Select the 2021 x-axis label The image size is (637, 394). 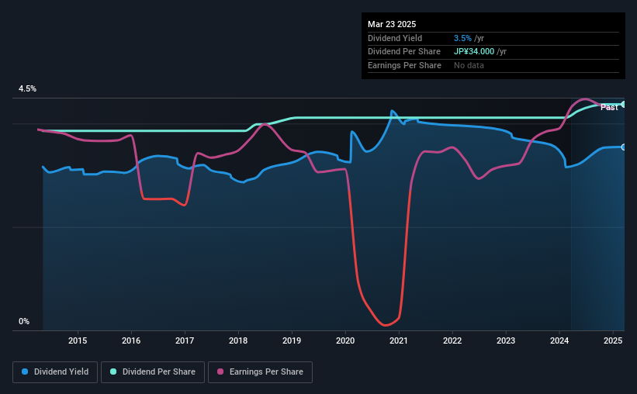pyautogui.click(x=399, y=340)
